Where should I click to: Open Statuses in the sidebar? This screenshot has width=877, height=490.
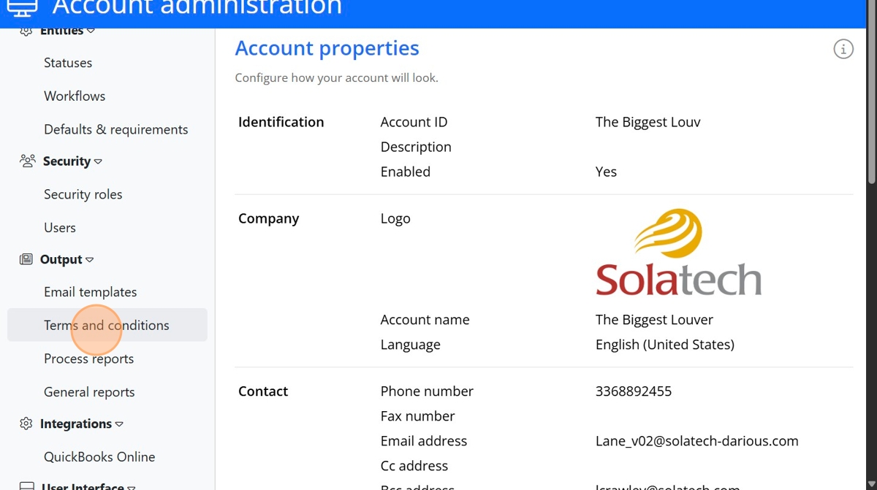(x=68, y=63)
